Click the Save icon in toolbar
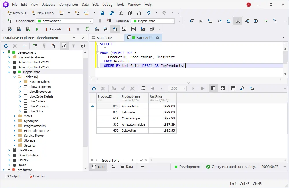The image size is (289, 188). pos(102,13)
